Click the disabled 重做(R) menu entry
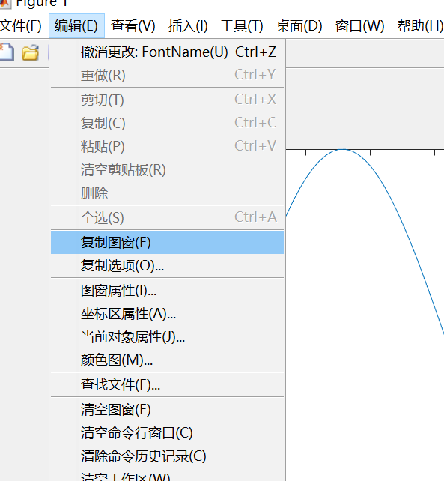The image size is (444, 481). 167,75
